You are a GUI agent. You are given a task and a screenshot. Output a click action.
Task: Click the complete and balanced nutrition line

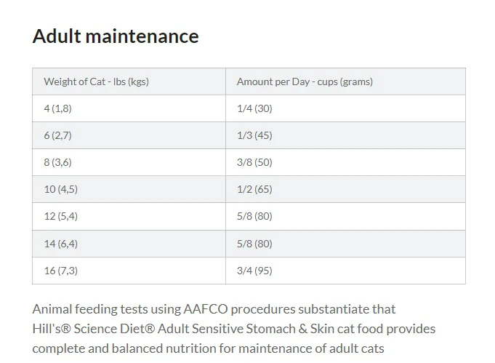[208, 348]
